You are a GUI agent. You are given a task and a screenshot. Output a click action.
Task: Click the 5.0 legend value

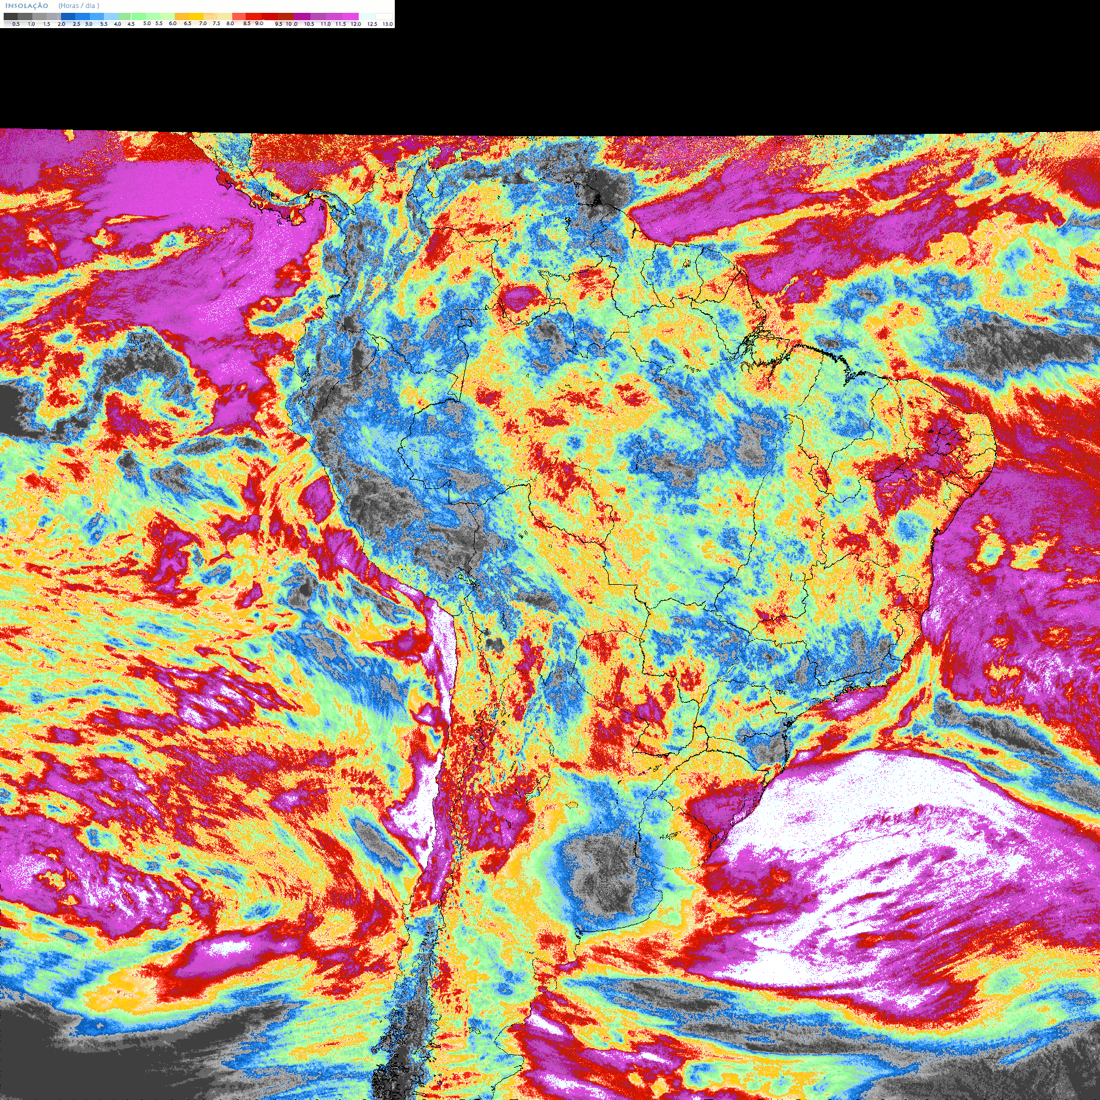click(x=147, y=23)
